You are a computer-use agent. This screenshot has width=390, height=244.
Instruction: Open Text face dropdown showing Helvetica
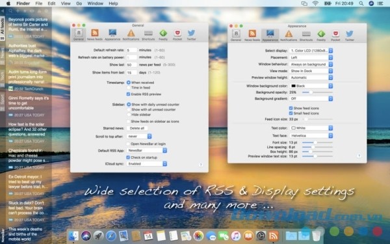311,136
